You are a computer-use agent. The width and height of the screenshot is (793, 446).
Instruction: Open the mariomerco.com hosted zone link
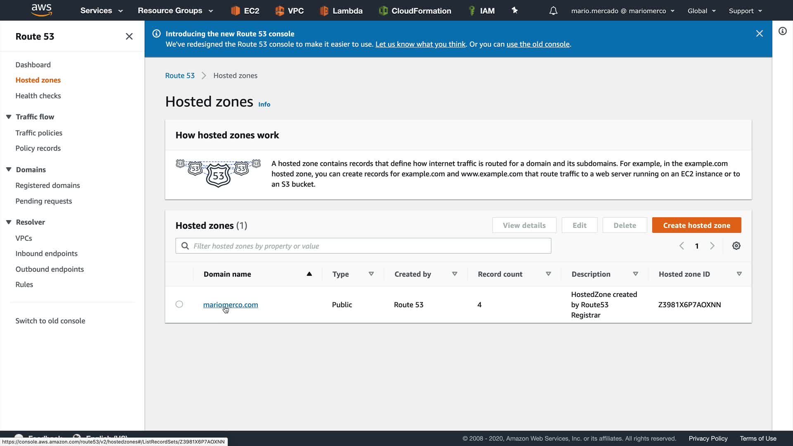coord(230,305)
